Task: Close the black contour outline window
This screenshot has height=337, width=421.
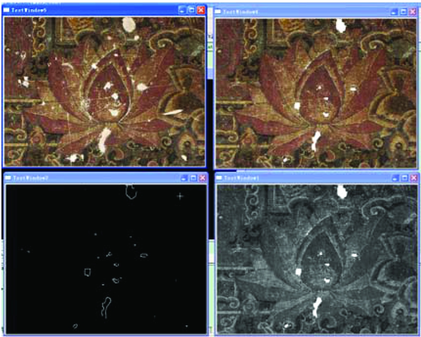Action: click(x=202, y=178)
